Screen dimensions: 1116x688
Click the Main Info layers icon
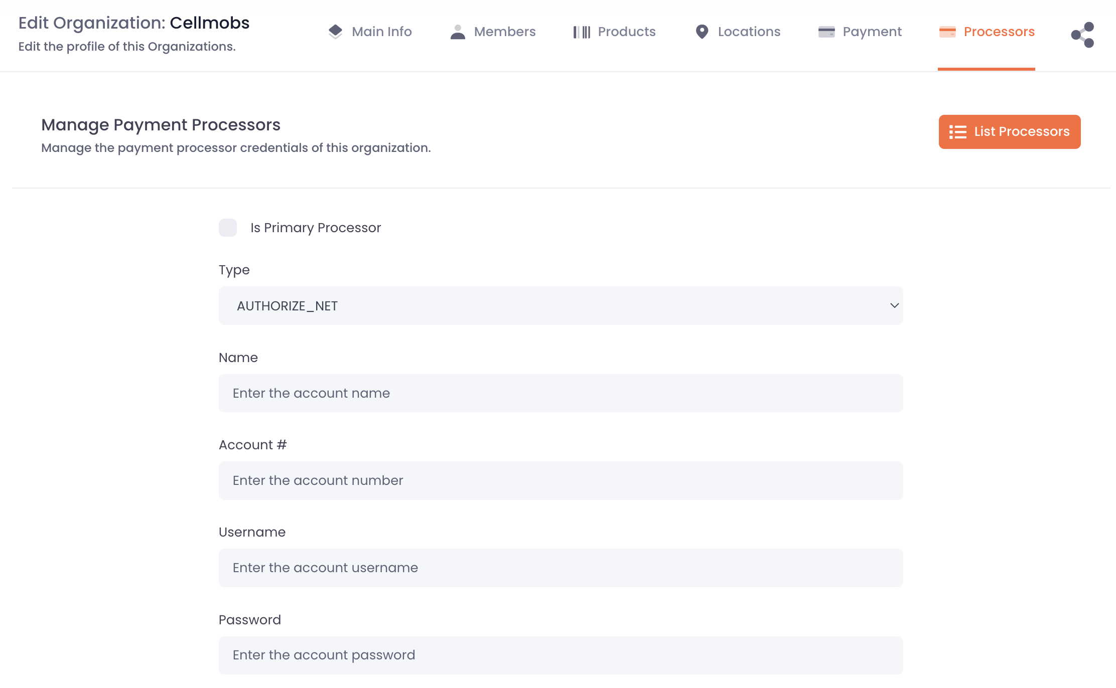coord(335,32)
